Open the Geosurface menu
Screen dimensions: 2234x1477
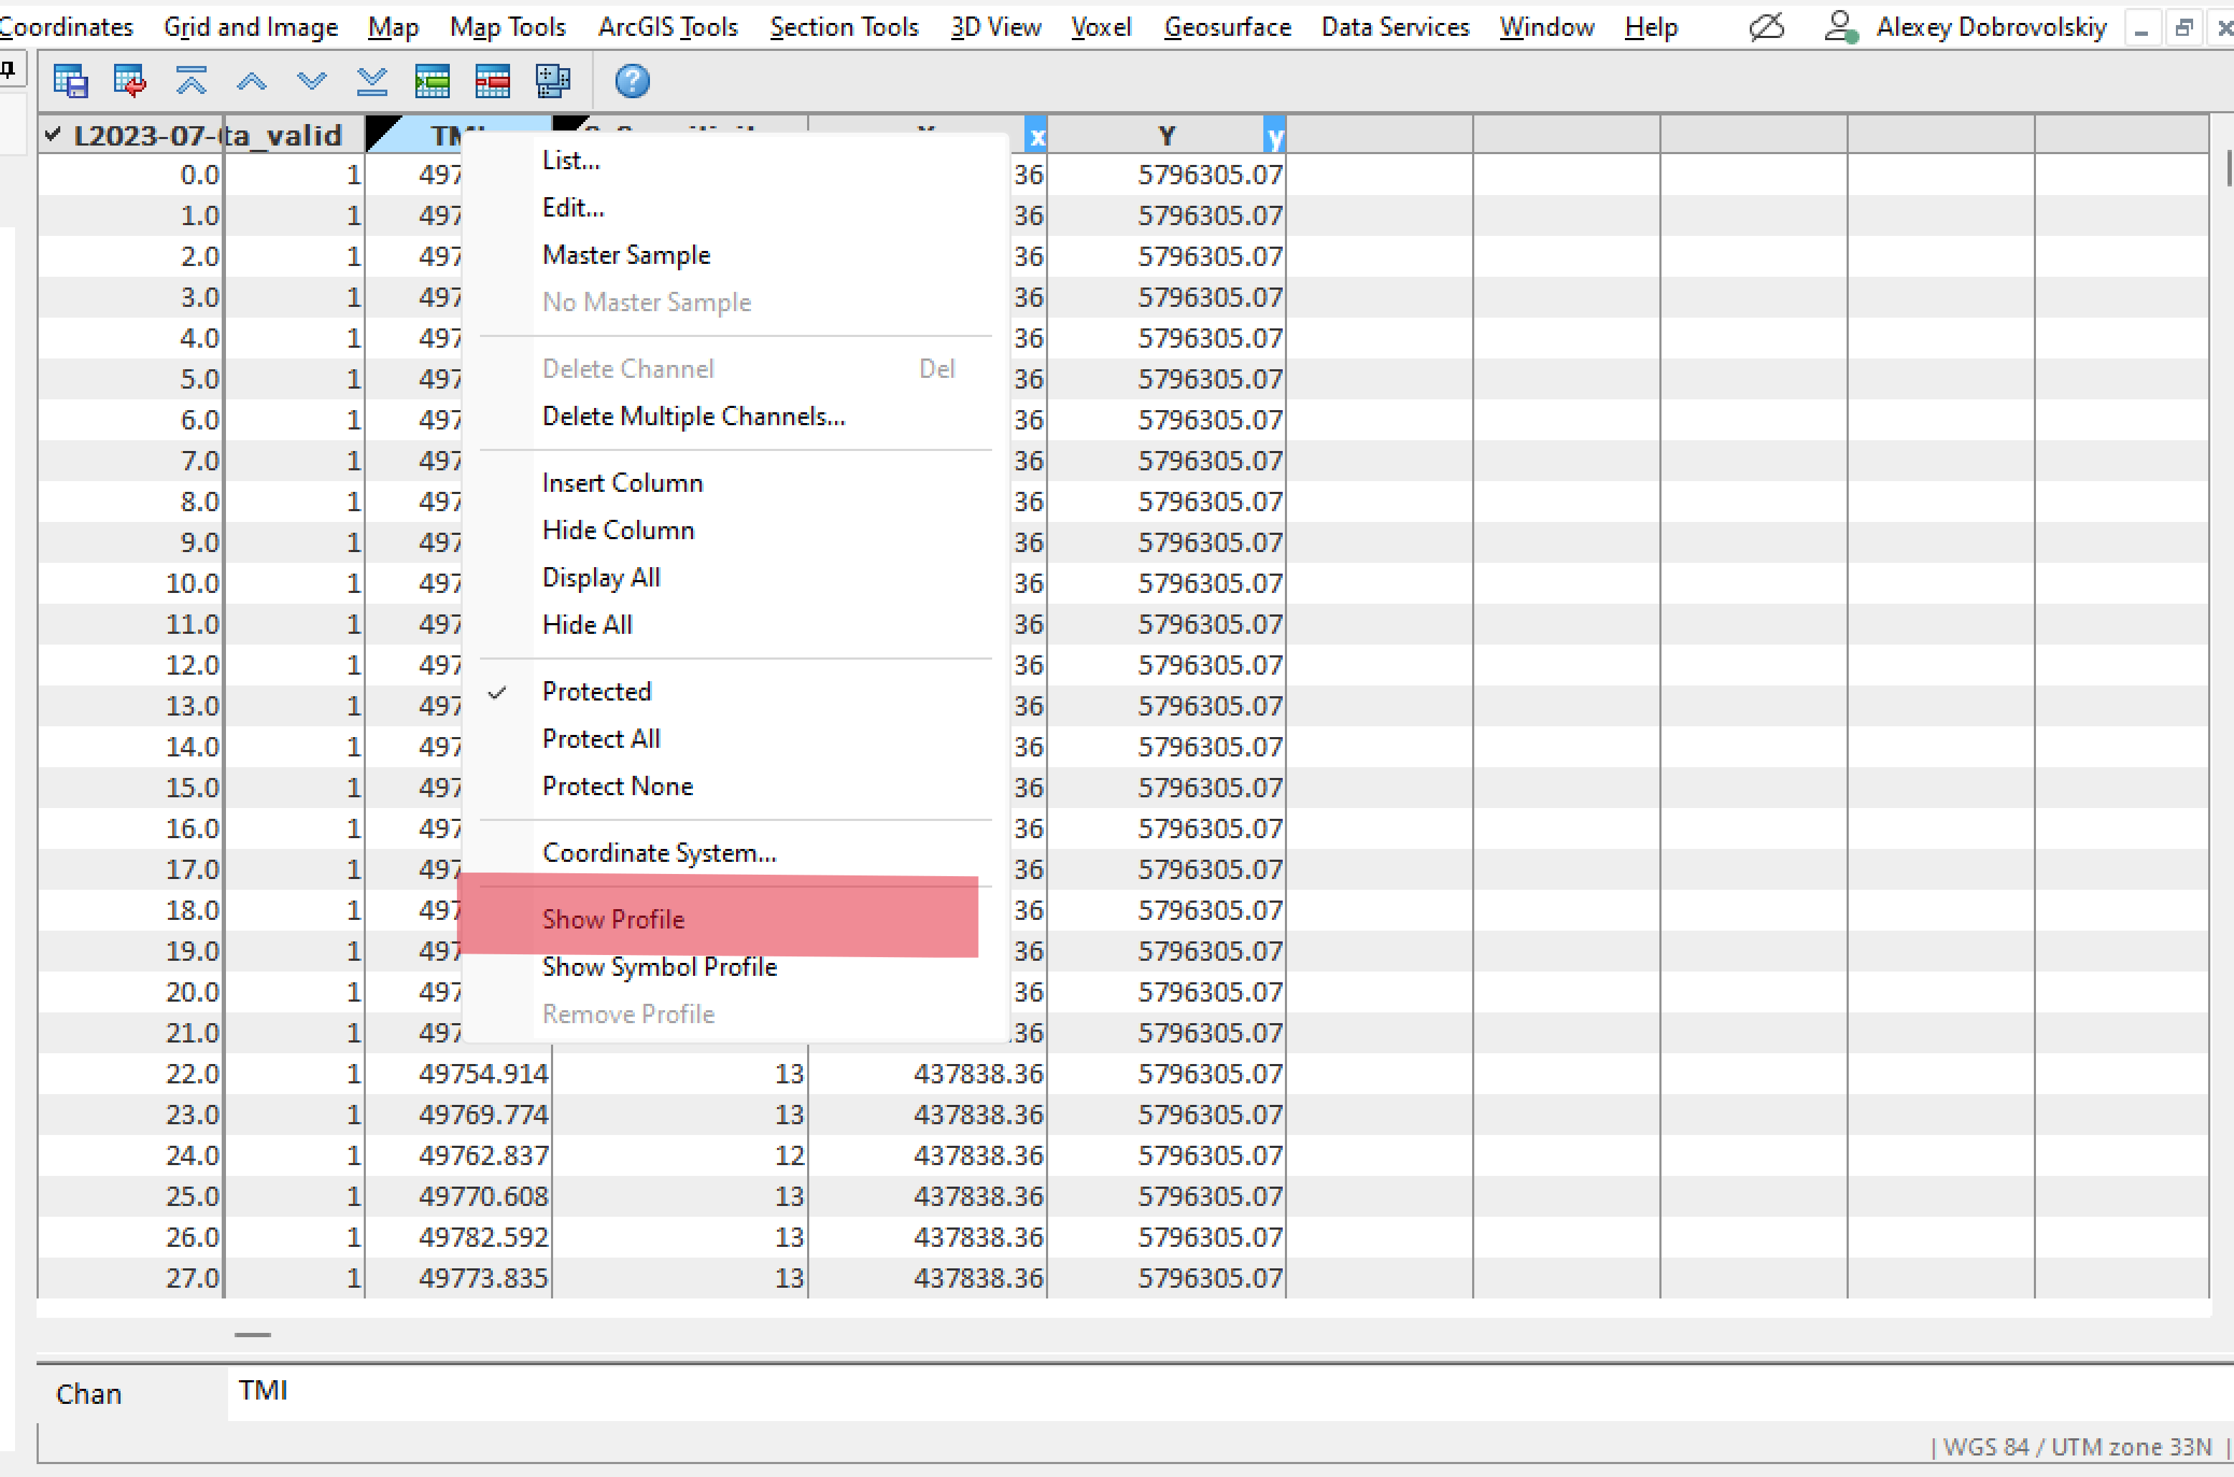(x=1227, y=27)
